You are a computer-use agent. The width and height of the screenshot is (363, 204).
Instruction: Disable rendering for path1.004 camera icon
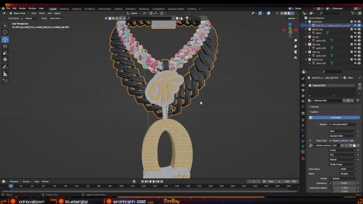click(359, 63)
